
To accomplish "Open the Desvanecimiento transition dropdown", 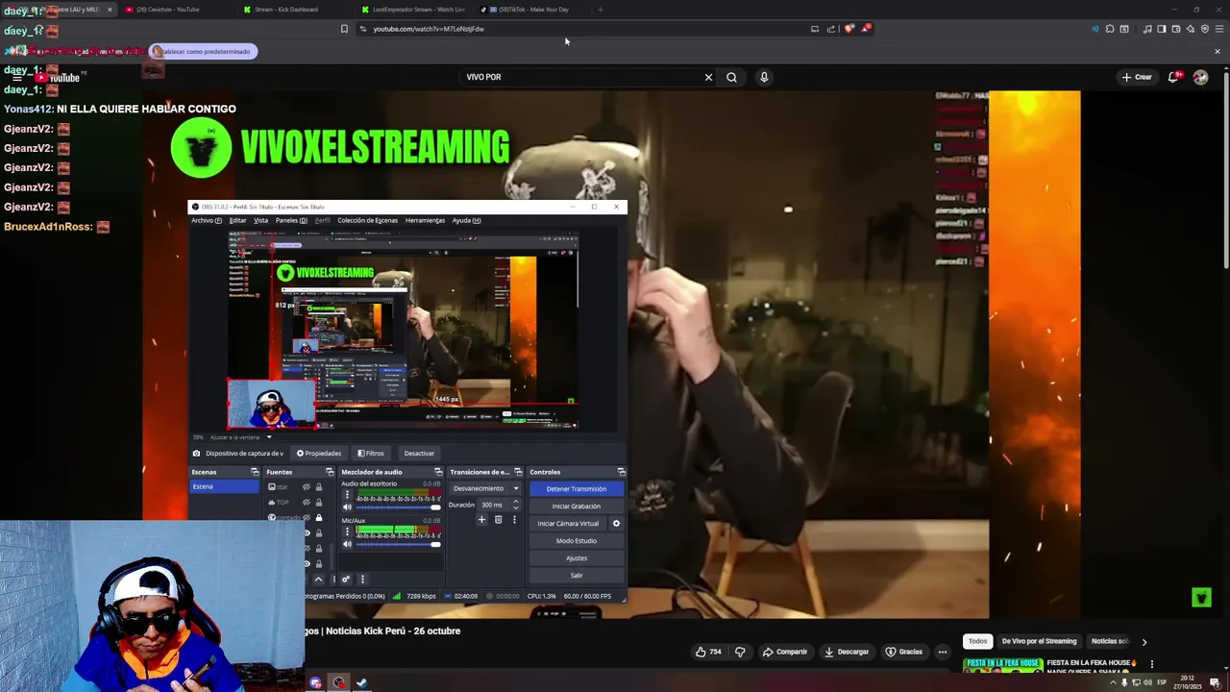I will tap(487, 488).
